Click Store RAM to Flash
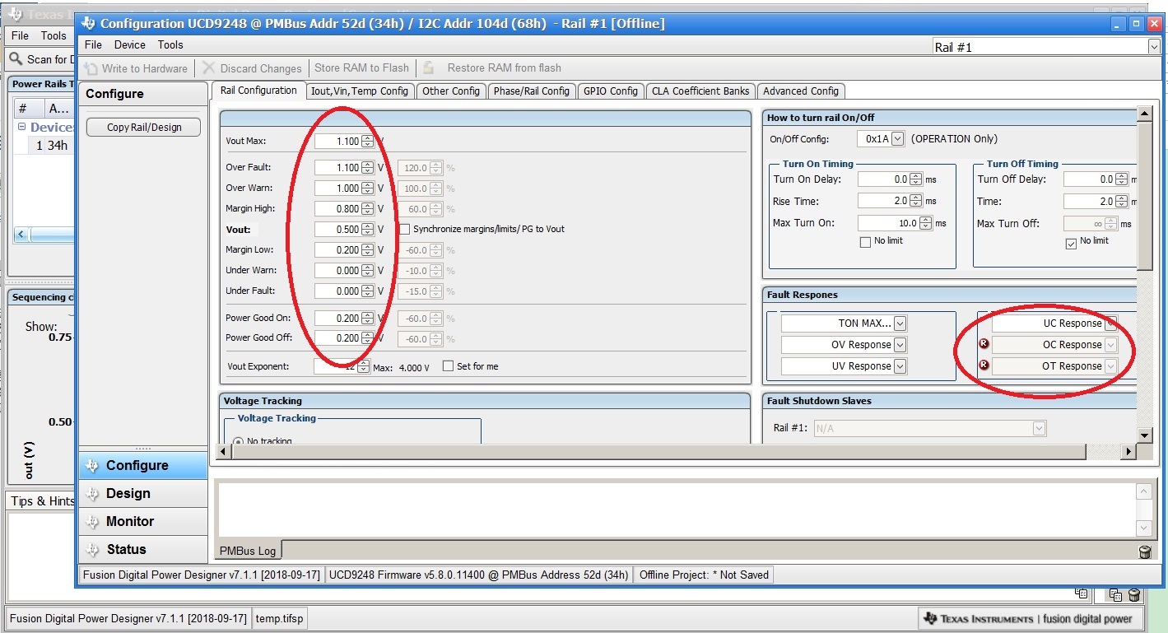 (361, 68)
